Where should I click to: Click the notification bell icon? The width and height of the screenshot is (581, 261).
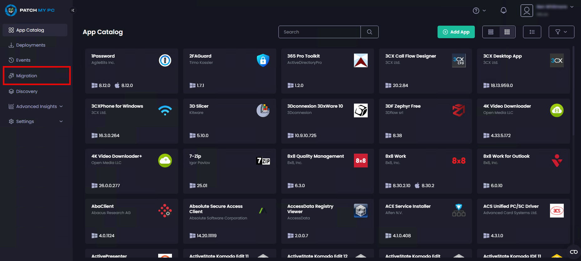click(x=503, y=11)
